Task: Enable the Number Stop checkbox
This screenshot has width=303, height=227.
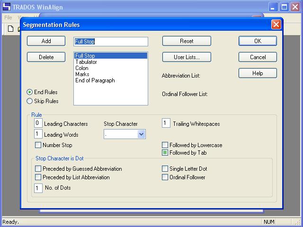Action: 38,145
